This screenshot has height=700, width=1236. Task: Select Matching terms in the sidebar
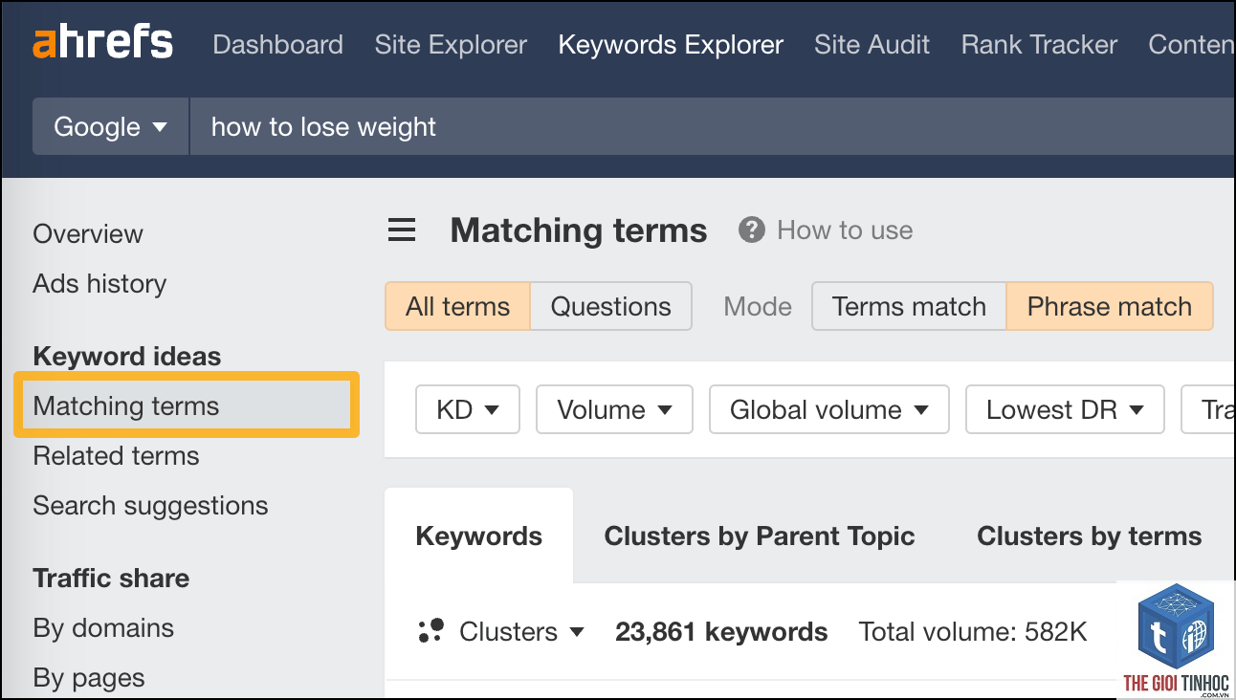tap(187, 405)
